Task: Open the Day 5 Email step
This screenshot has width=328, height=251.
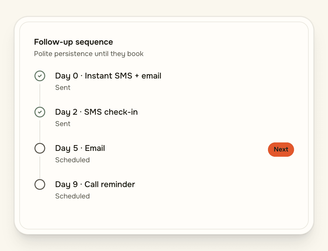Action: (x=80, y=148)
